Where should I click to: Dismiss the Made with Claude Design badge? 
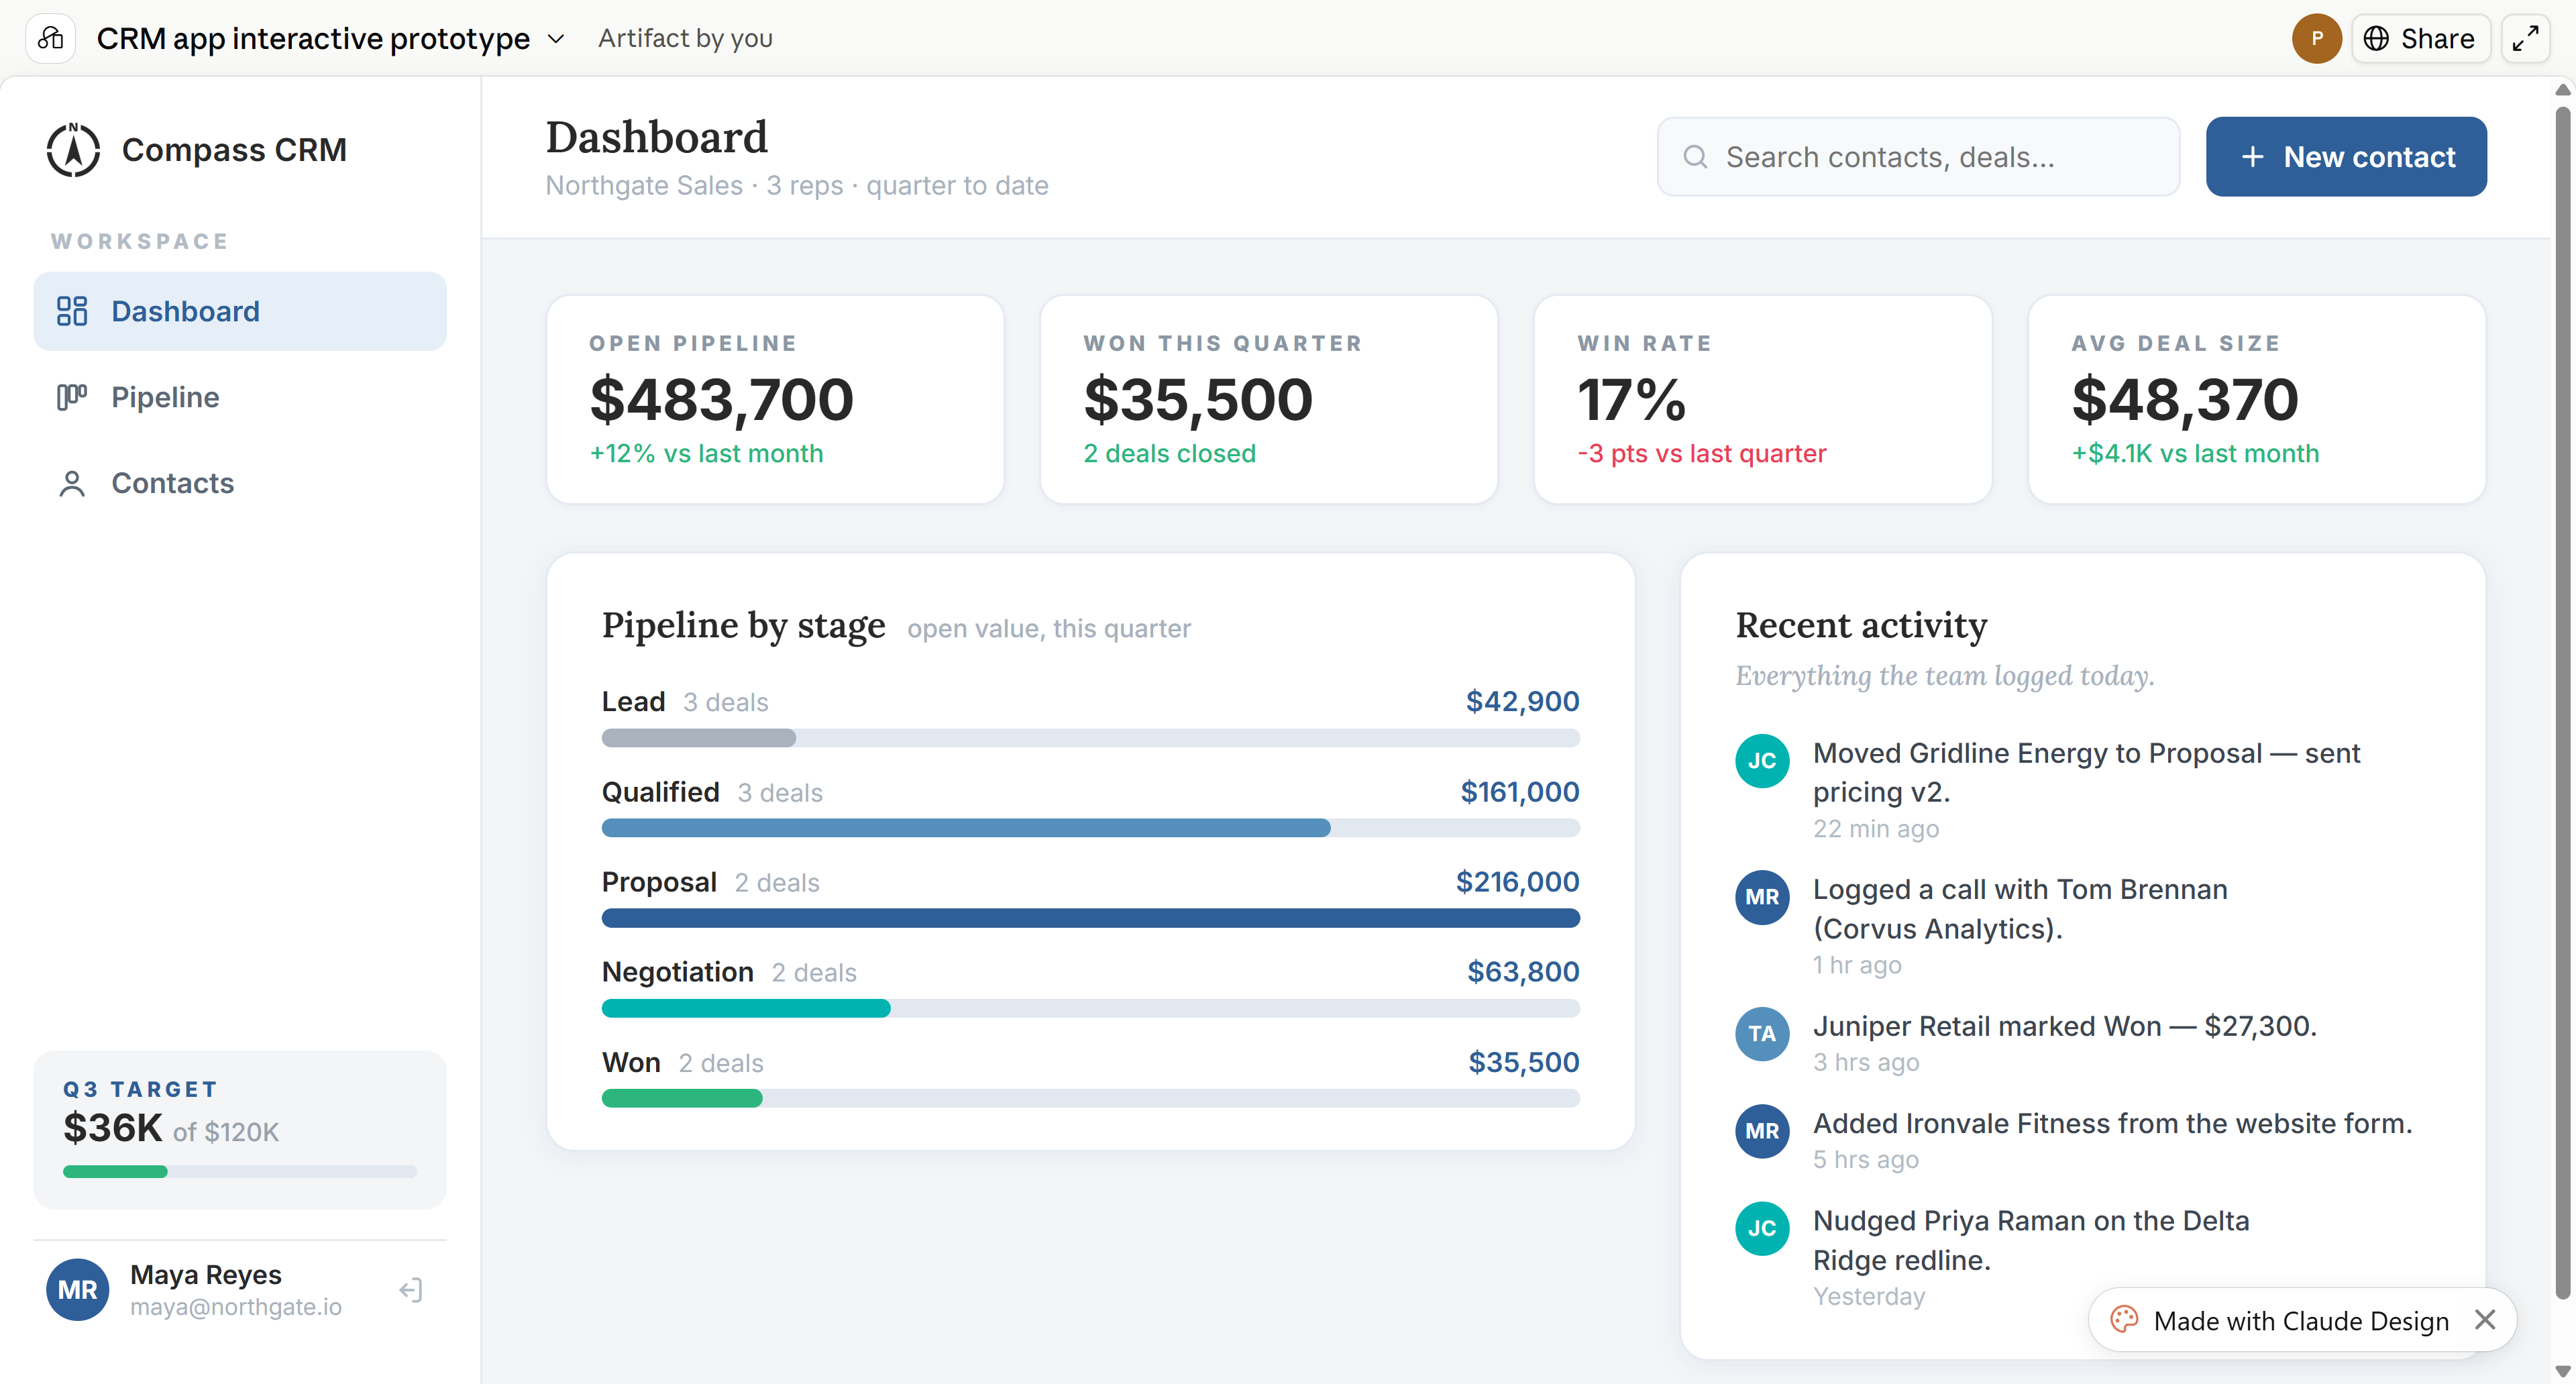coord(2485,1320)
